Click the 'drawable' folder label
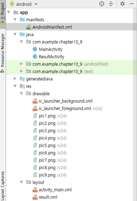 pos(41,94)
